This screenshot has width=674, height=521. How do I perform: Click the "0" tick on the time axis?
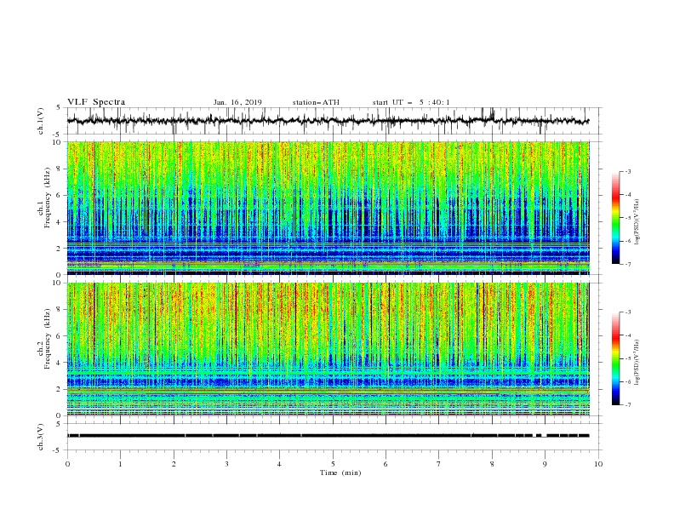(x=67, y=464)
